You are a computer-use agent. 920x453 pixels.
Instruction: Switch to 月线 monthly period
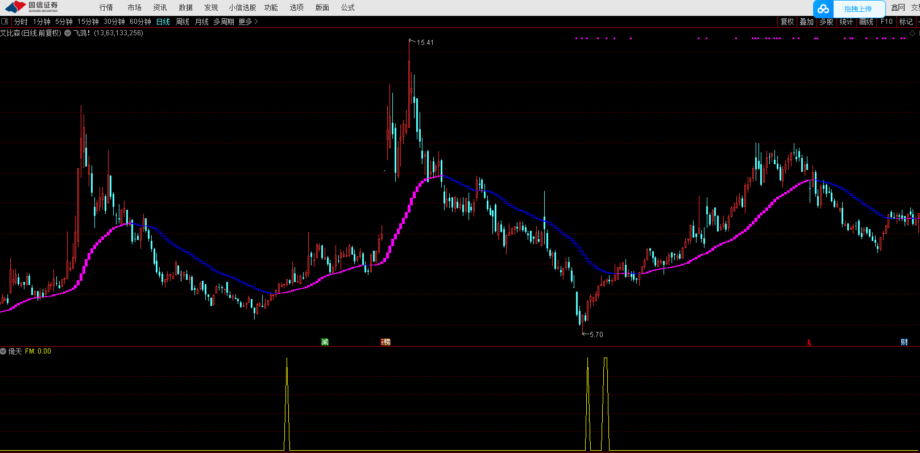[x=202, y=22]
